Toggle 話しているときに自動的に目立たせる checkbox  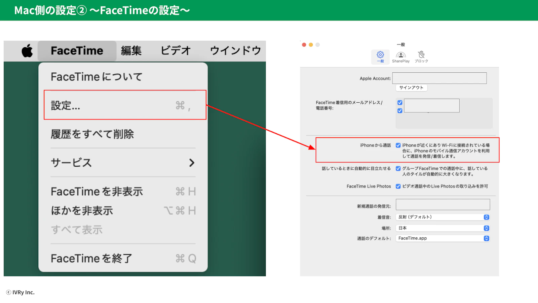(x=398, y=168)
